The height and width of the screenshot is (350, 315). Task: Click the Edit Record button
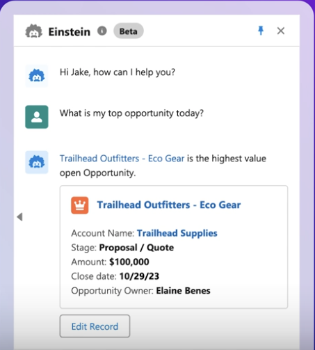pos(95,326)
